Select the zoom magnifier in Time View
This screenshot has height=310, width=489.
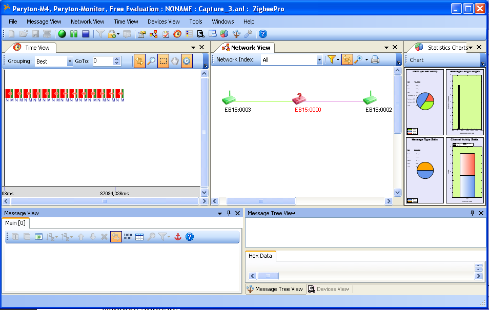coord(151,61)
